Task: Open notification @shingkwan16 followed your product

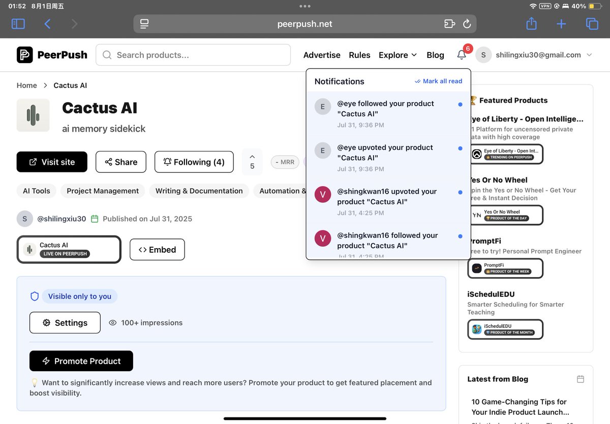Action: click(x=388, y=241)
